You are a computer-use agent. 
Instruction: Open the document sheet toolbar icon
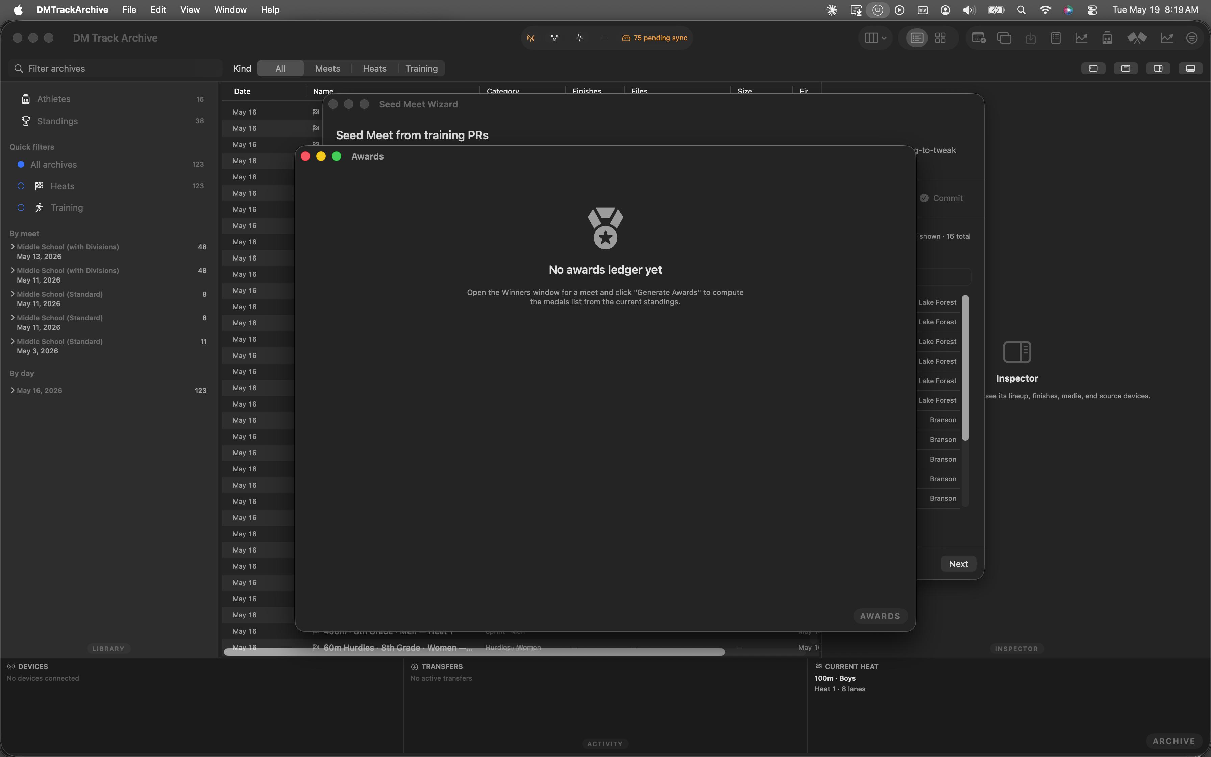tap(1055, 38)
